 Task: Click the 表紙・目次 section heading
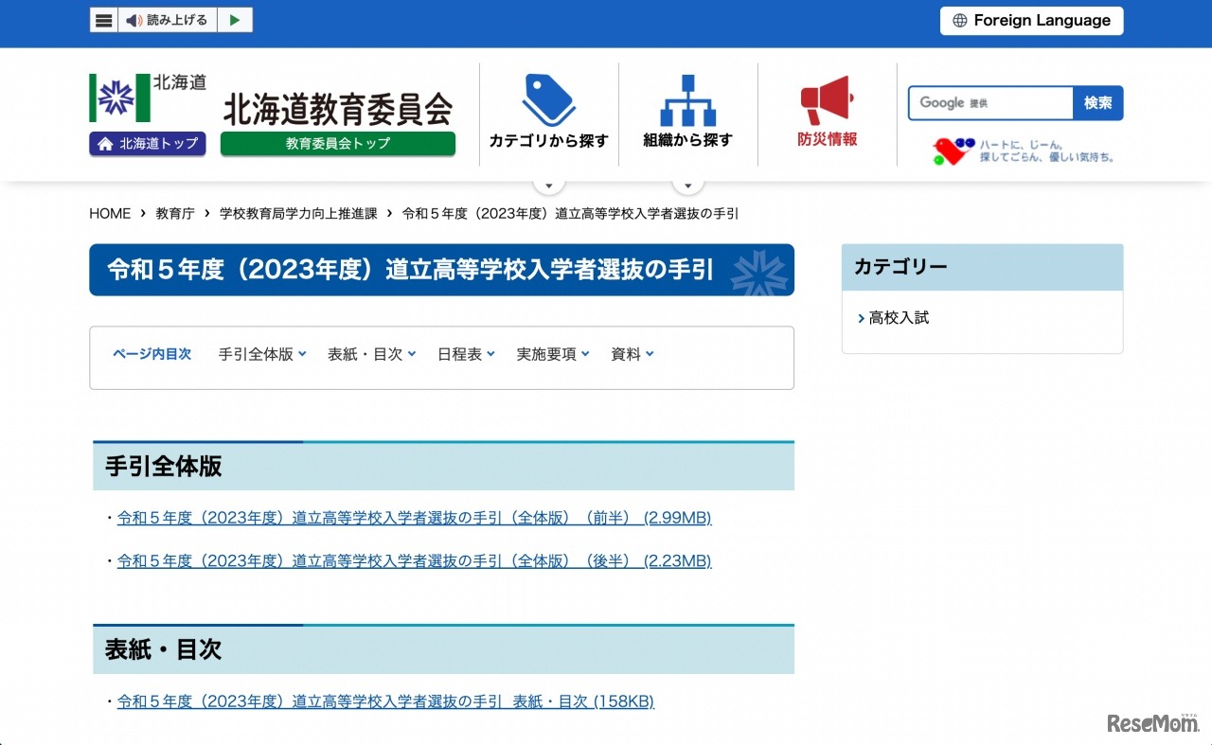click(163, 649)
